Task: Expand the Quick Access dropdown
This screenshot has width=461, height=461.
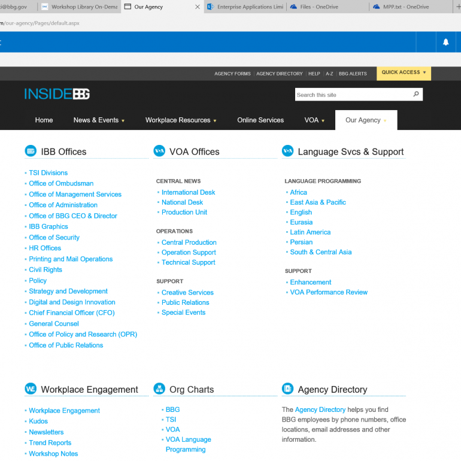Action: click(404, 72)
